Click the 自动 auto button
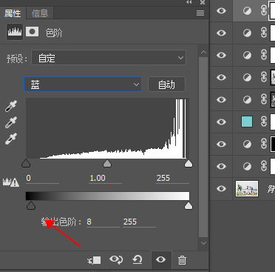275x272 pixels. (x=166, y=84)
